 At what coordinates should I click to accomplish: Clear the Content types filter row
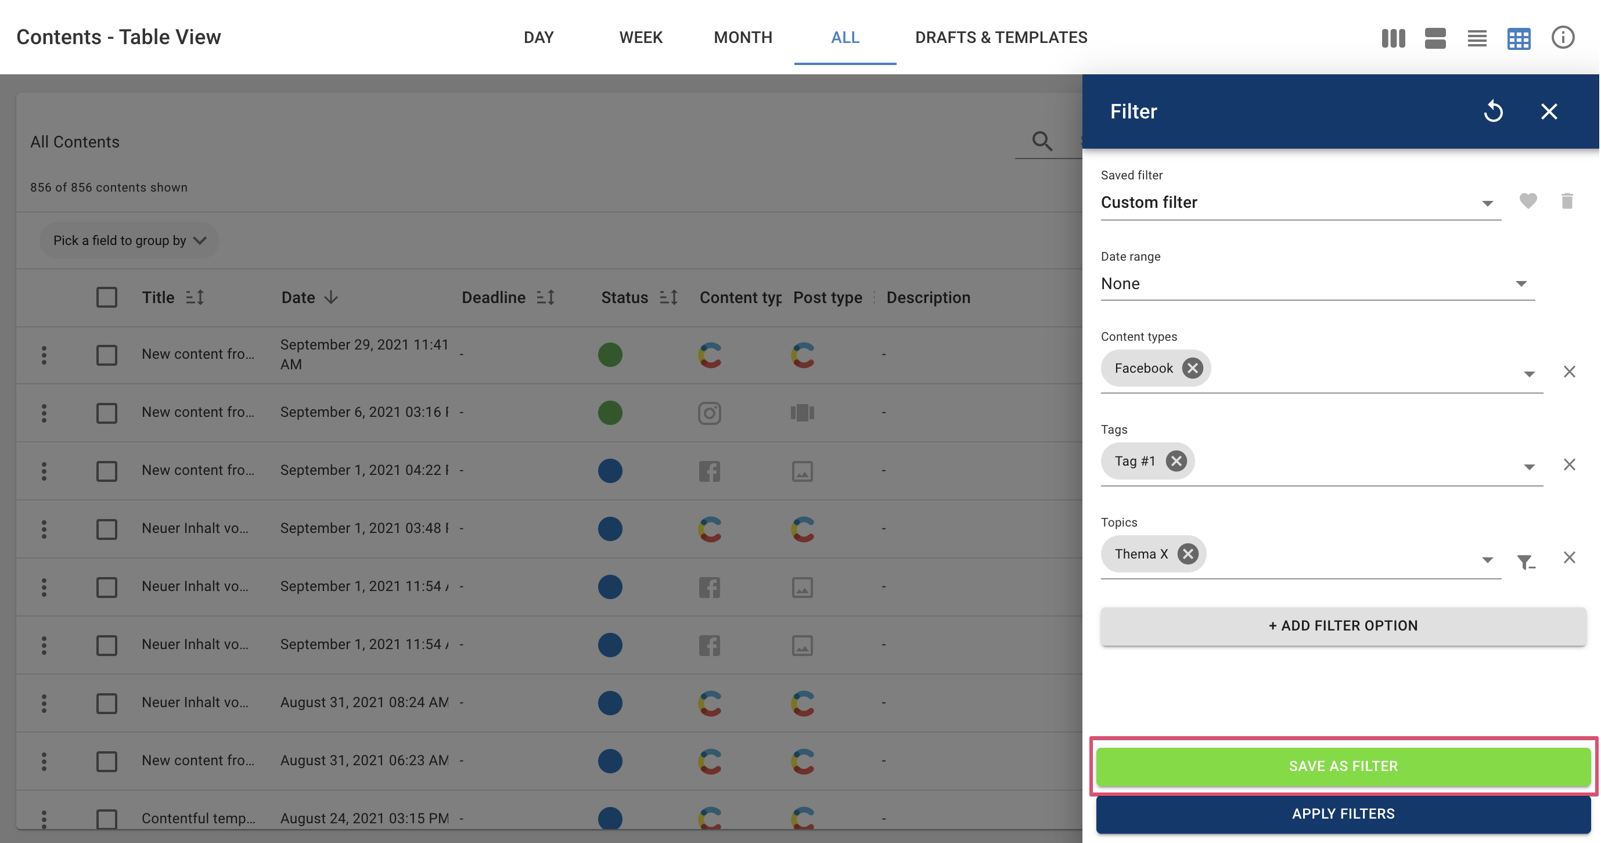1569,372
